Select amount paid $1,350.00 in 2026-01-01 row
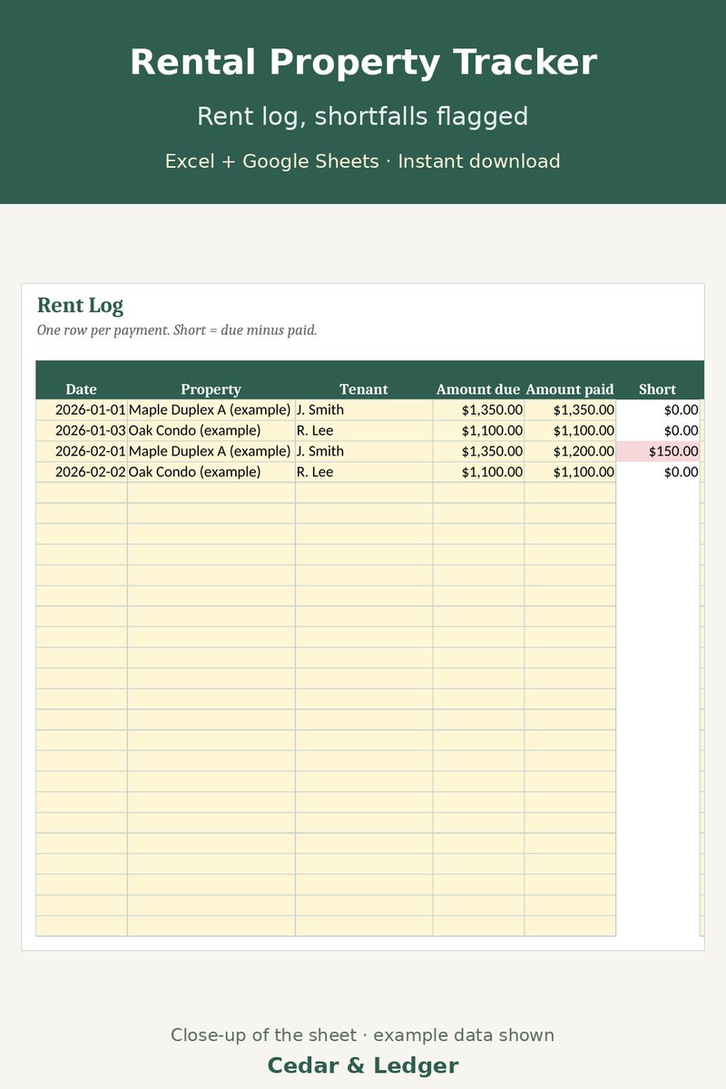 [571, 409]
